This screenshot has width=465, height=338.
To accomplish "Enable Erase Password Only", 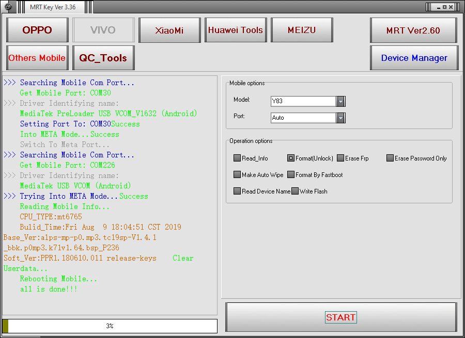I will pyautogui.click(x=390, y=158).
